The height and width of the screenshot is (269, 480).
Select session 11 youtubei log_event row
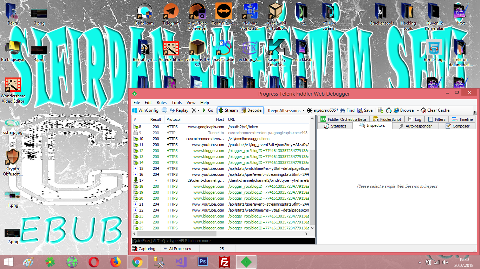[x=221, y=145]
